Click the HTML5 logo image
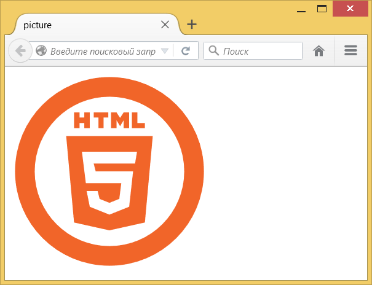 tap(109, 171)
